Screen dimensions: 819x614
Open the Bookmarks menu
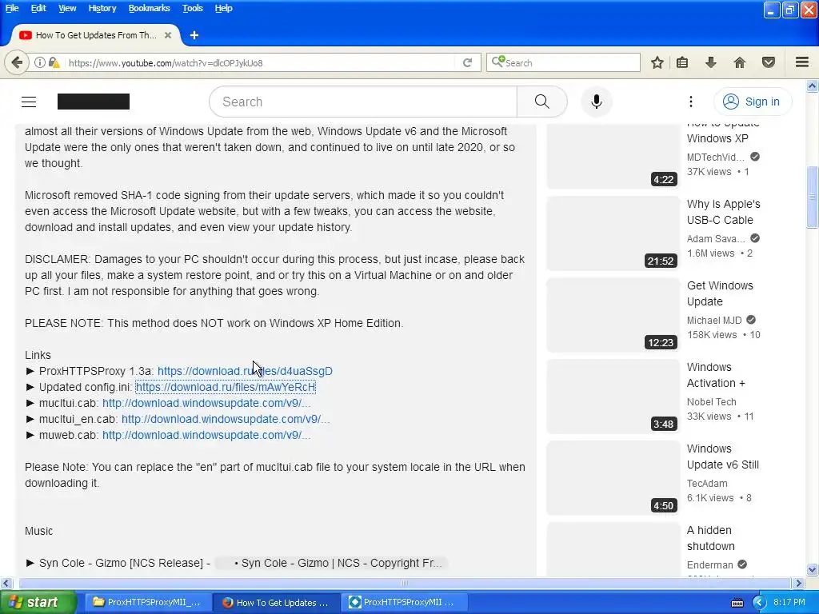click(x=149, y=8)
